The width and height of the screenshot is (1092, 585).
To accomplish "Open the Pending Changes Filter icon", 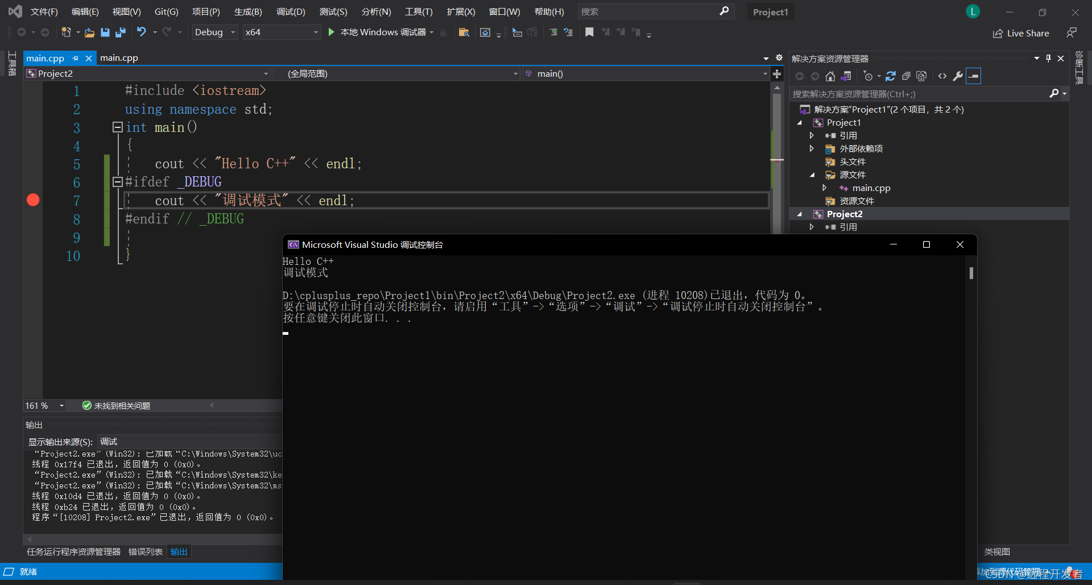I will coord(868,76).
